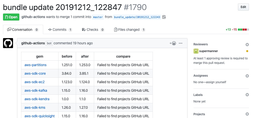Click the gem column header
This screenshot has height=118, width=256.
pyautogui.click(x=40, y=56)
